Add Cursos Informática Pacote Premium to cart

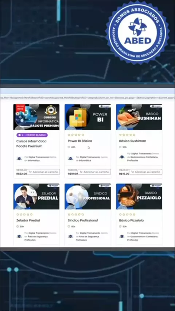coord(43,172)
